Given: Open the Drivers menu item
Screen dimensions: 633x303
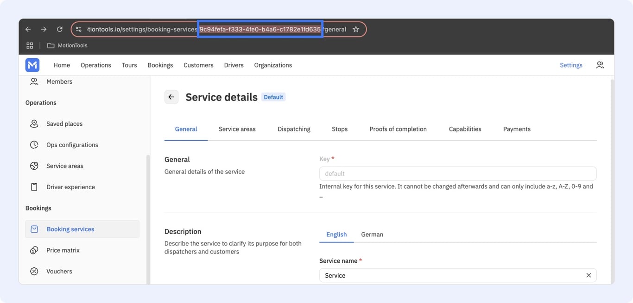Looking at the screenshot, I should click(234, 65).
